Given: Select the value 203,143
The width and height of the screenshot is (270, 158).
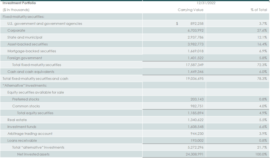Looking at the screenshot, I should (197, 99).
